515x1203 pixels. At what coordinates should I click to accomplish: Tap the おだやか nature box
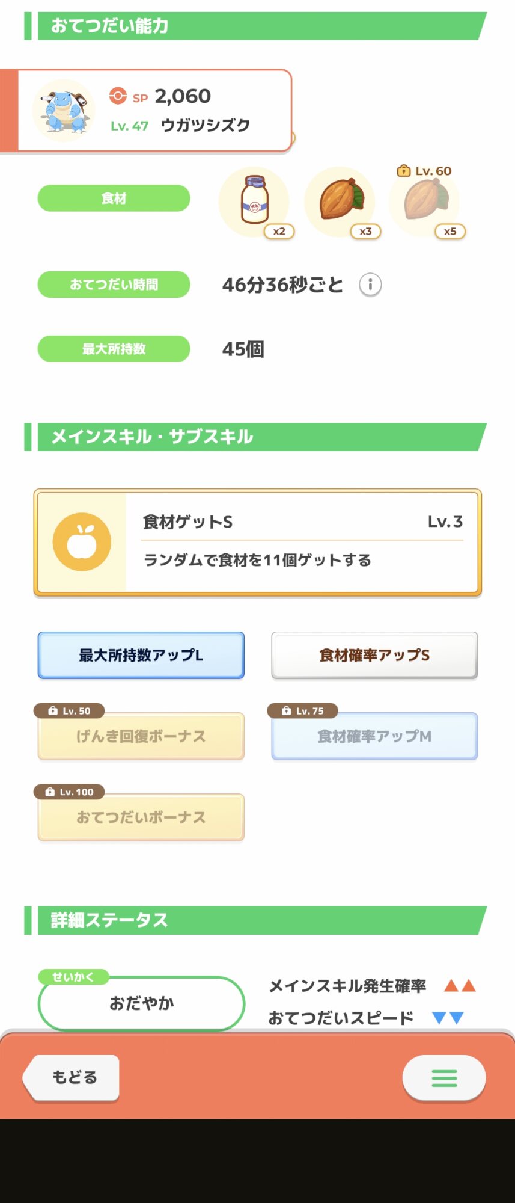(141, 1003)
